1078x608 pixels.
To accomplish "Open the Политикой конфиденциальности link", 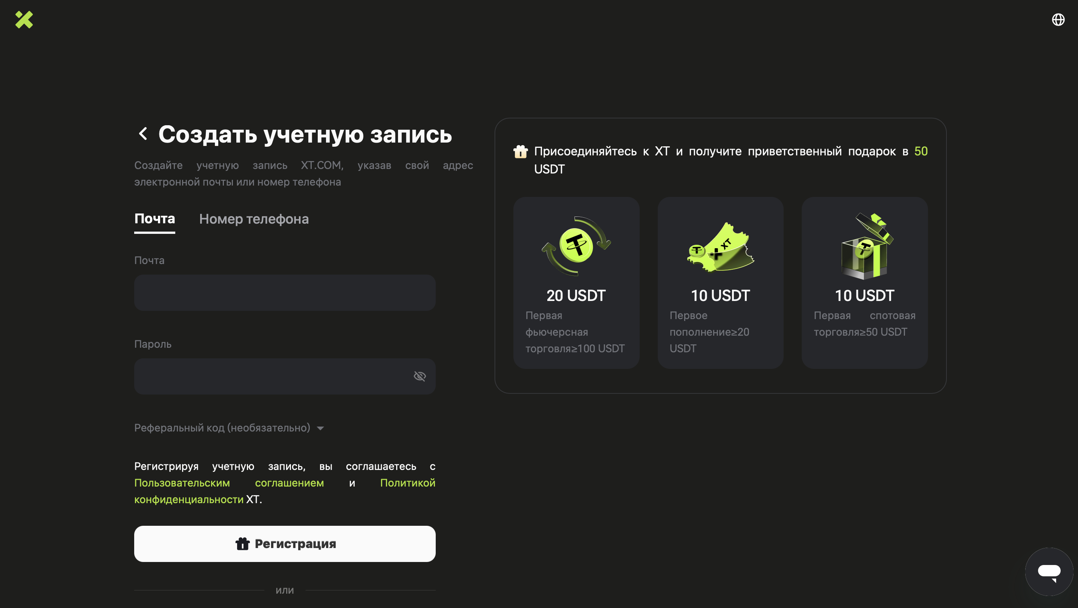I will [x=188, y=499].
